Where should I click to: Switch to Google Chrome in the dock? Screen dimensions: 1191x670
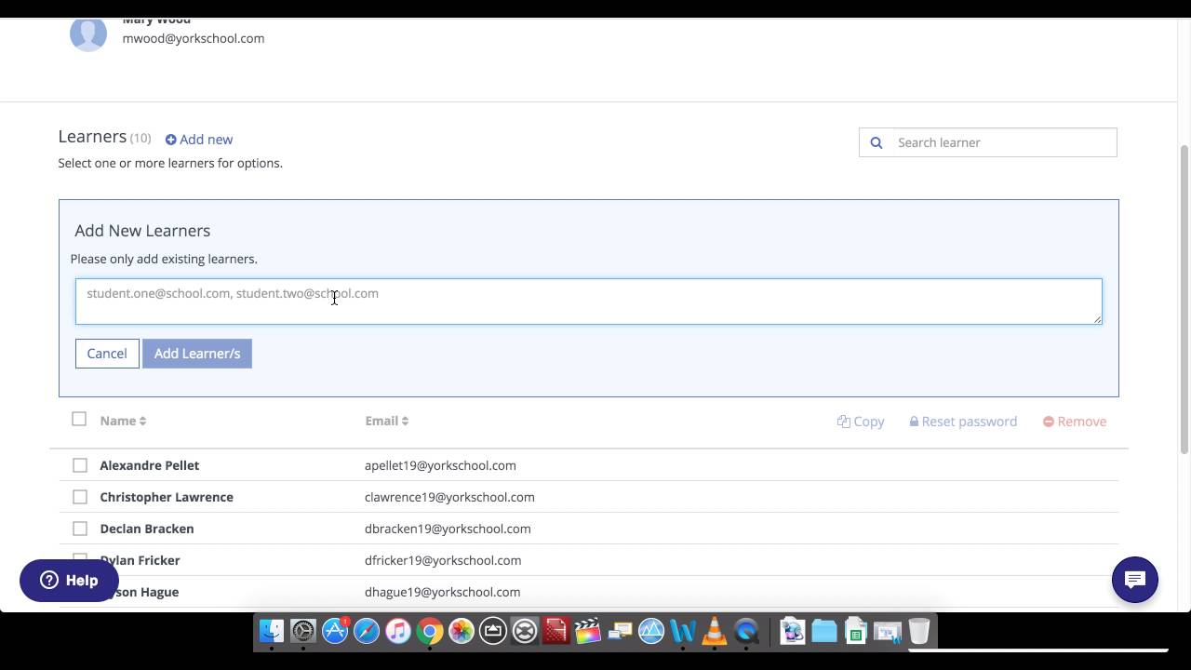(x=430, y=632)
